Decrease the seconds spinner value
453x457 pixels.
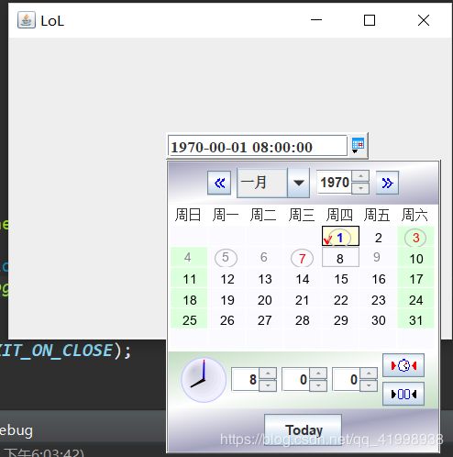point(369,385)
